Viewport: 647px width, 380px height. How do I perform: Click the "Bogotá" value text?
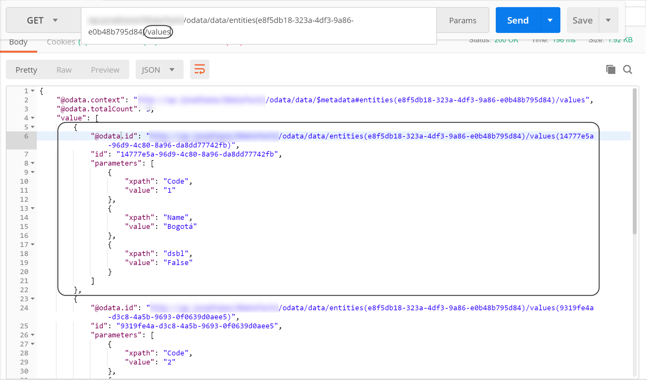pos(180,227)
